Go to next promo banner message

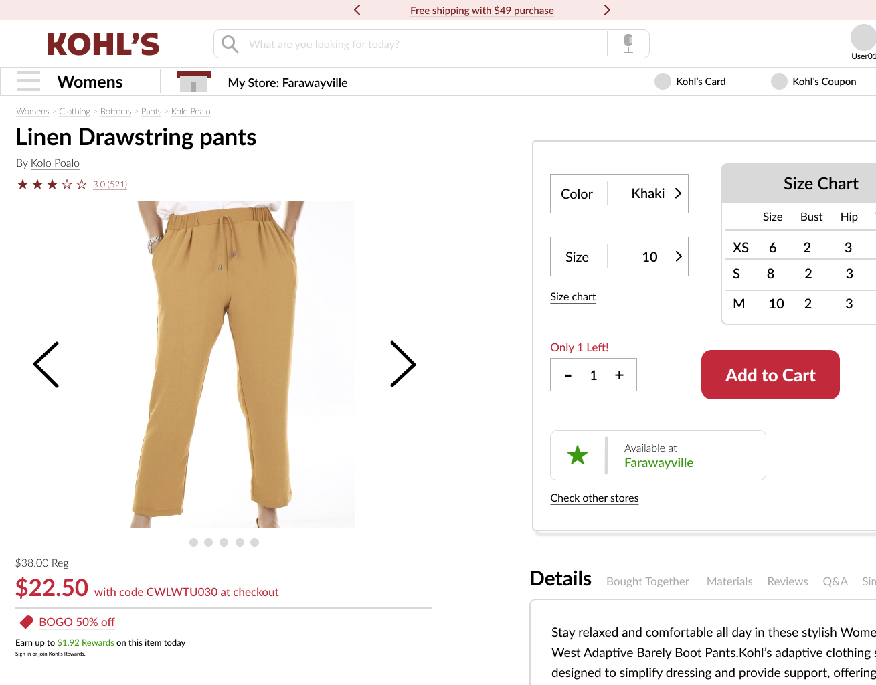607,10
